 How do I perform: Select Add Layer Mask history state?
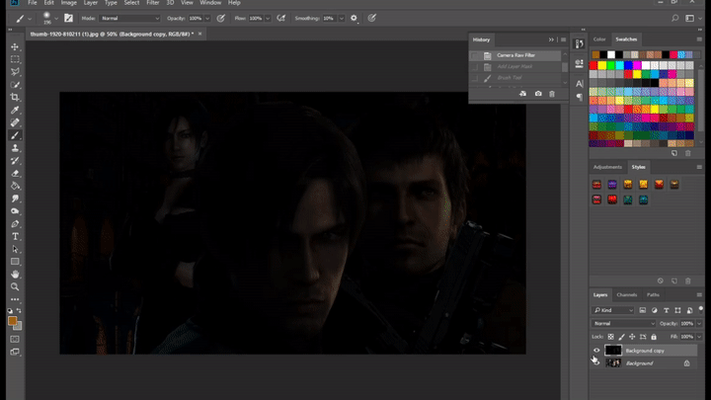tap(515, 67)
